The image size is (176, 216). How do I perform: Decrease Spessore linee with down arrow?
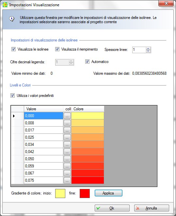pyautogui.click(x=148, y=51)
